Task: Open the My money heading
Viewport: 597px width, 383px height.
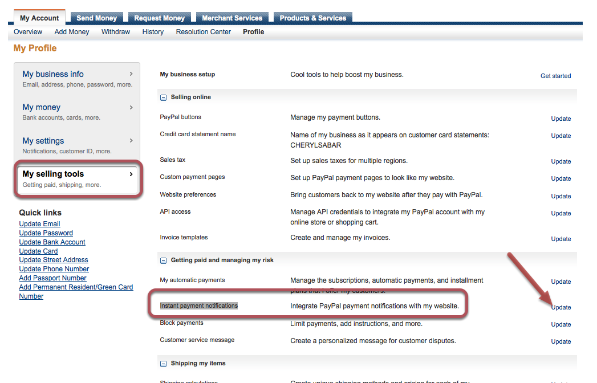Action: [42, 107]
